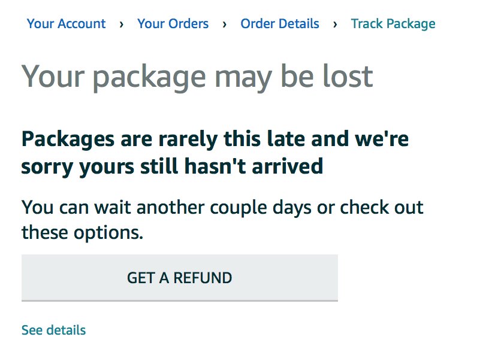495x364 pixels.
Task: Open the Your Account breadcrumb link
Action: 66,24
